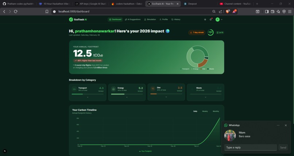
Task: Toggle the browser sidebar panel icon
Action: (x=267, y=11)
